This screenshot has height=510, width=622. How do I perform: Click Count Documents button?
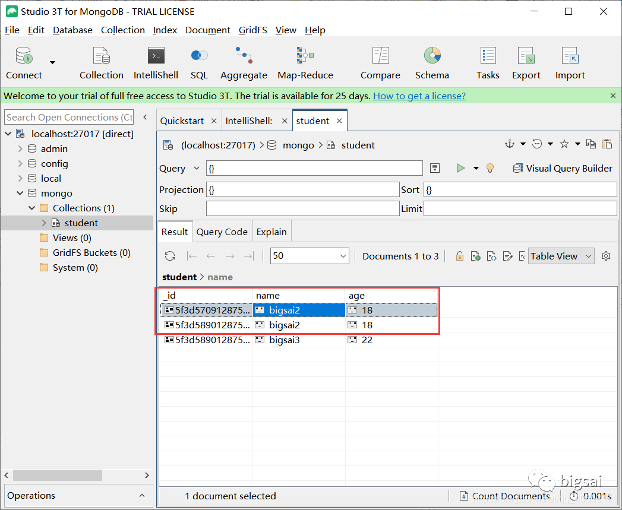505,496
